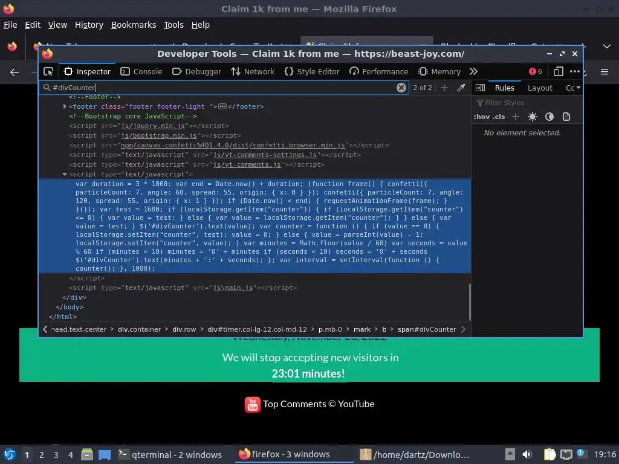Click the YouTube logo icon on page
Image resolution: width=619 pixels, height=464 pixels.
tap(253, 404)
